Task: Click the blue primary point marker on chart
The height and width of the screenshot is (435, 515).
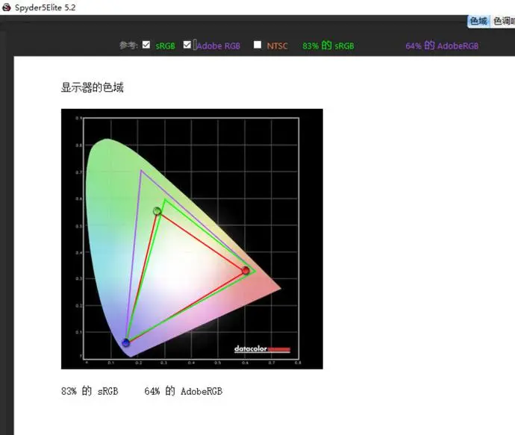Action: [x=126, y=342]
